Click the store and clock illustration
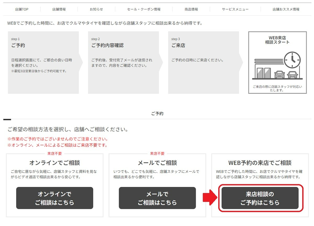This screenshot has width=314, height=226. [x=277, y=65]
